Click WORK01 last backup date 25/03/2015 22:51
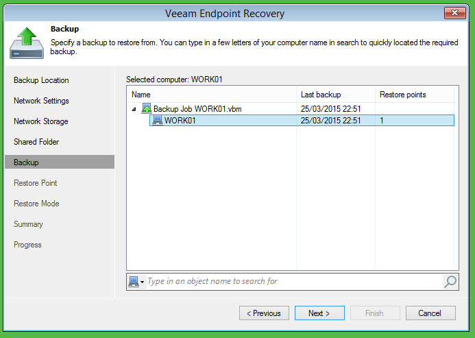The image size is (475, 338). tap(330, 121)
